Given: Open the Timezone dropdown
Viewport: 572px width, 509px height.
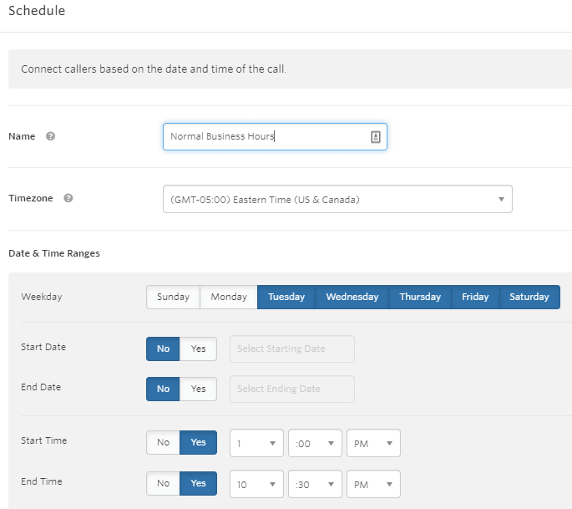Looking at the screenshot, I should click(337, 199).
